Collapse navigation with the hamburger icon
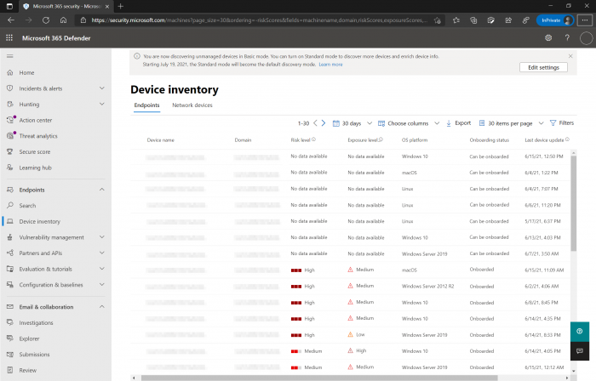Image resolution: width=596 pixels, height=381 pixels. (x=9, y=56)
